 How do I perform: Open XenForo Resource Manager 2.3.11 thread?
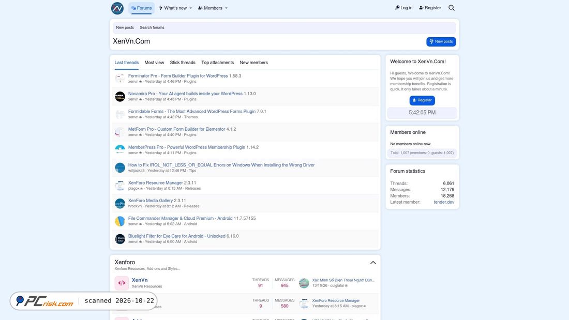(x=155, y=183)
